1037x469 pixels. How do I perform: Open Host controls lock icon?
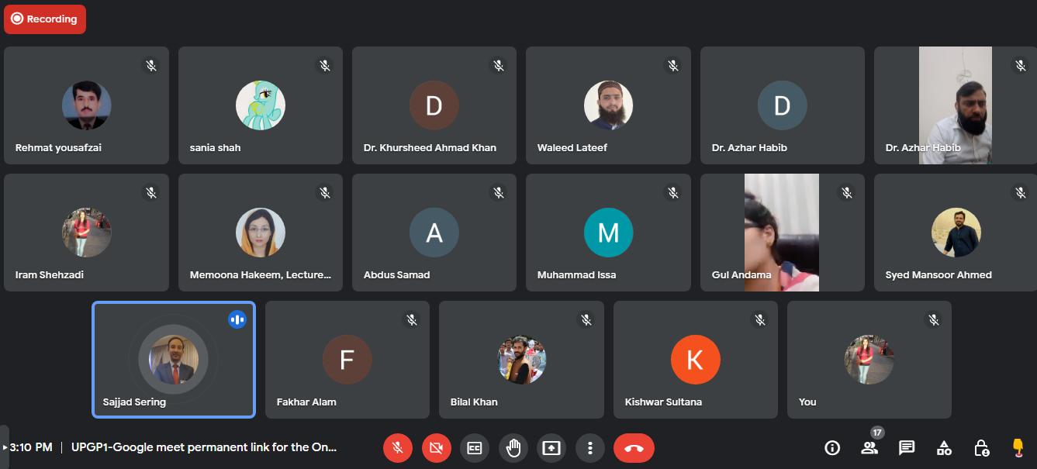click(981, 448)
